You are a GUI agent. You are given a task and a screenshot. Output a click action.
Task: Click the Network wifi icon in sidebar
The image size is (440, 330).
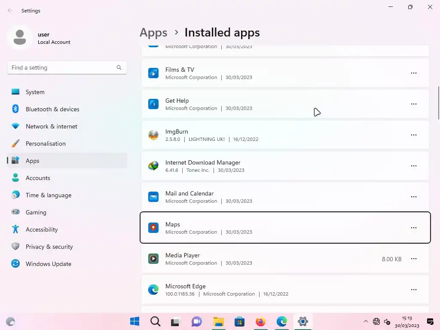[15, 126]
